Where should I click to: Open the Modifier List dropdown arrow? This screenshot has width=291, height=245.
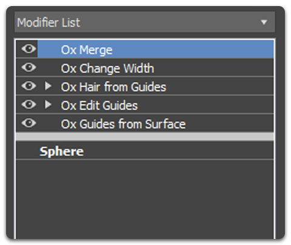[x=264, y=22]
